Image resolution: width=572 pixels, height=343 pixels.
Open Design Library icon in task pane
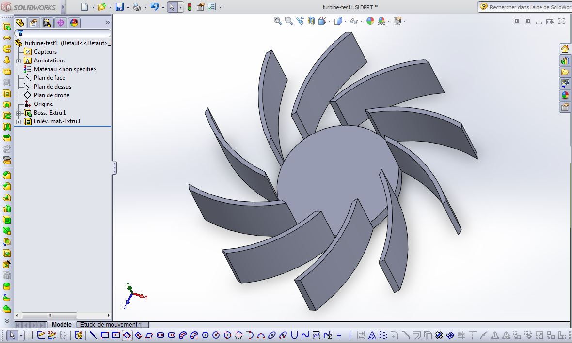pyautogui.click(x=565, y=60)
